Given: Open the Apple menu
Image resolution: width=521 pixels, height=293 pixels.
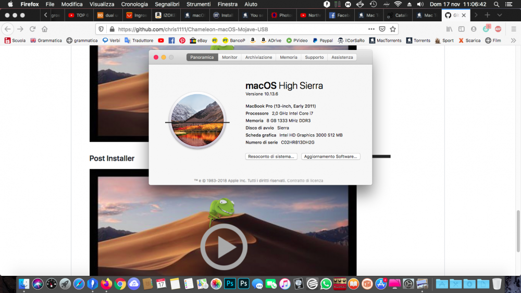Looking at the screenshot, I should (x=10, y=4).
